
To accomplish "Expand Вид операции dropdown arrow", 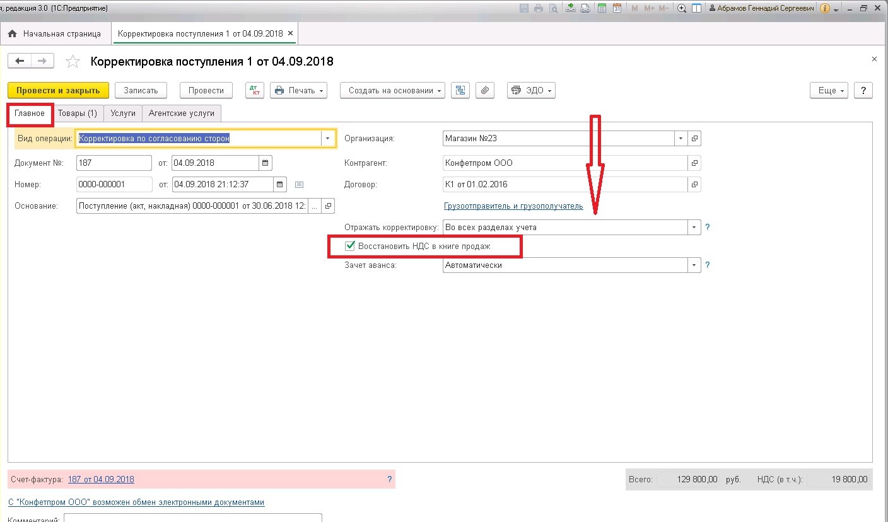I will pos(328,138).
